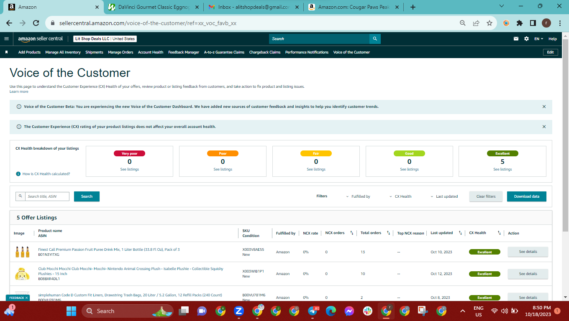Go back using the browser back arrow
The height and width of the screenshot is (321, 569).
(x=9, y=23)
